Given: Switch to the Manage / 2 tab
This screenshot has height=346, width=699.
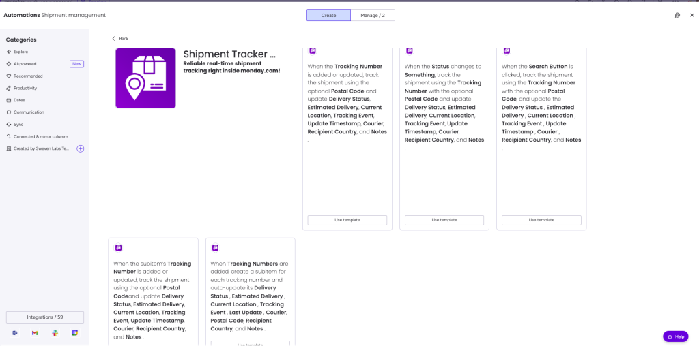Looking at the screenshot, I should [x=373, y=15].
